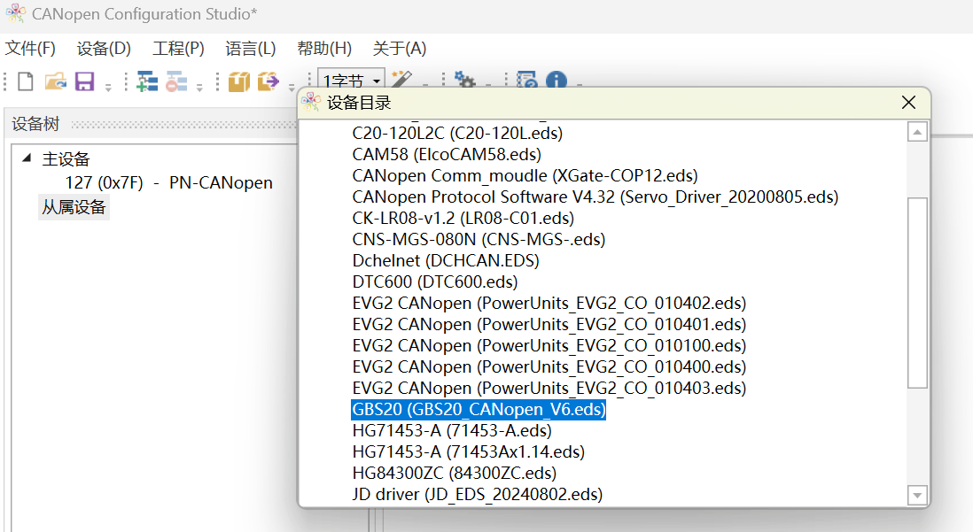Click the export box icon with the arrow
The image size is (973, 532).
[269, 81]
